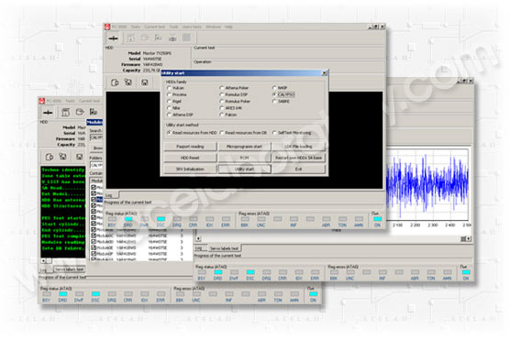Switch to the Servo labels test tab under the graph
Image resolution: width=510 pixels, height=339 pixels.
tap(224, 248)
